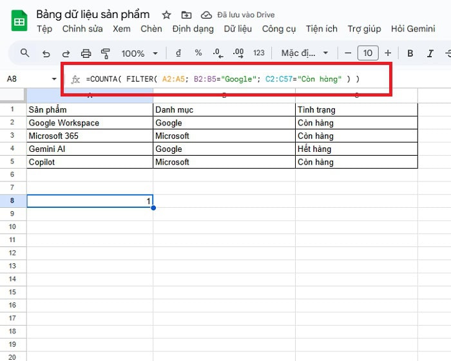Click inside the formula bar COUNTA formula

click(x=223, y=79)
